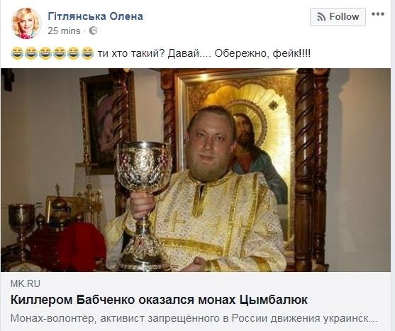The height and width of the screenshot is (331, 395).
Task: Click the RSS feed icon in Follow
Action: [x=321, y=17]
